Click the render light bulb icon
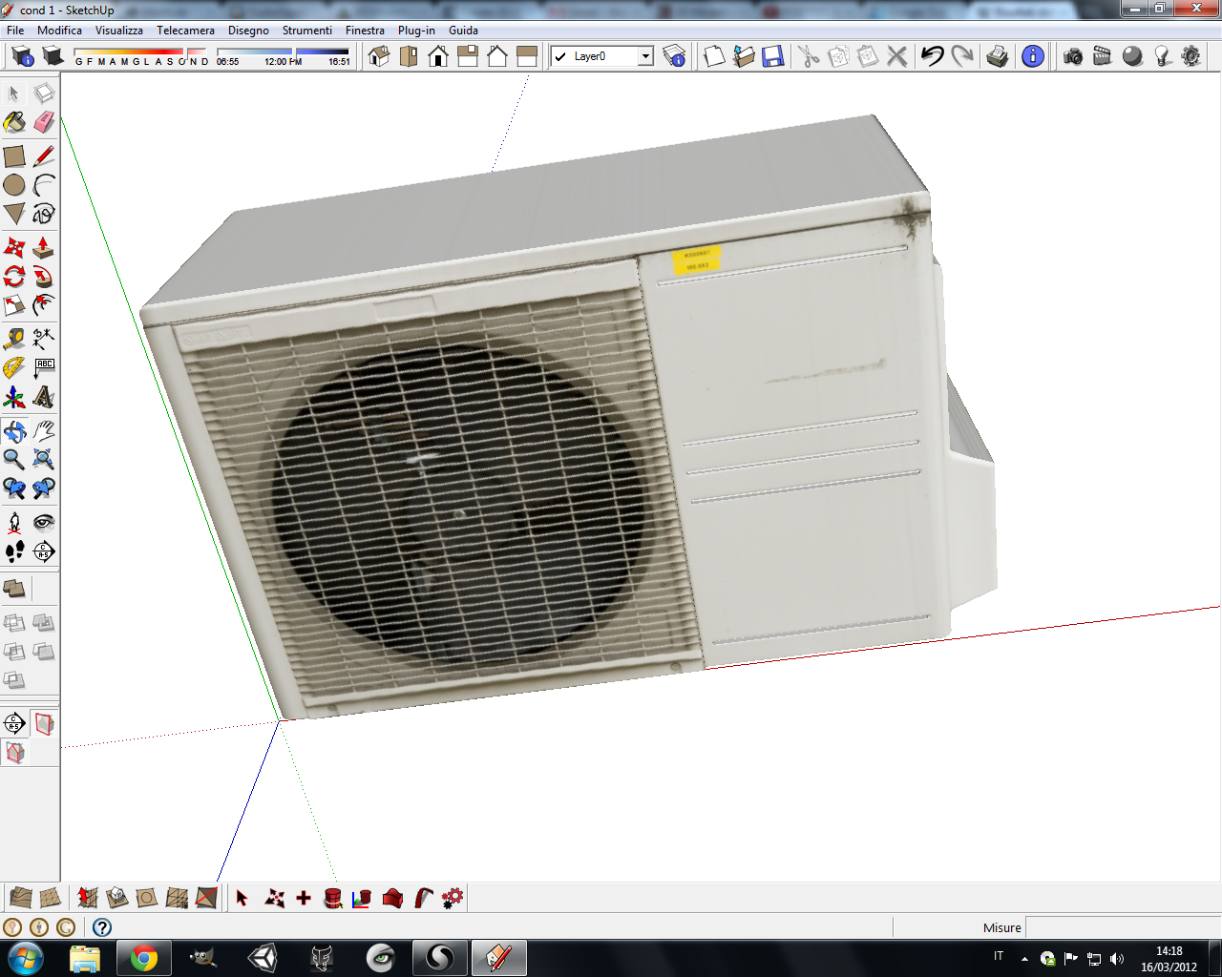The width and height of the screenshot is (1222, 977). tap(1162, 56)
